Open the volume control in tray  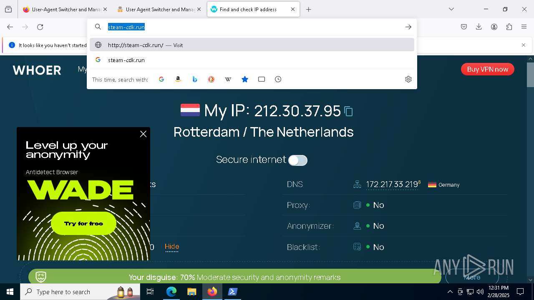coord(480,292)
